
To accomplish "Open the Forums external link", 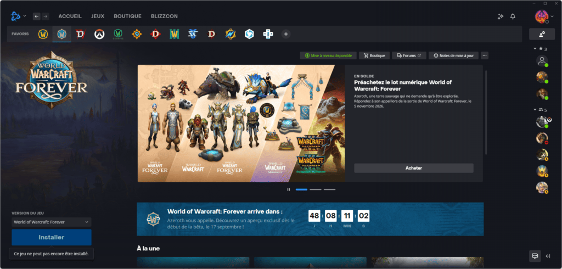I will click(409, 55).
